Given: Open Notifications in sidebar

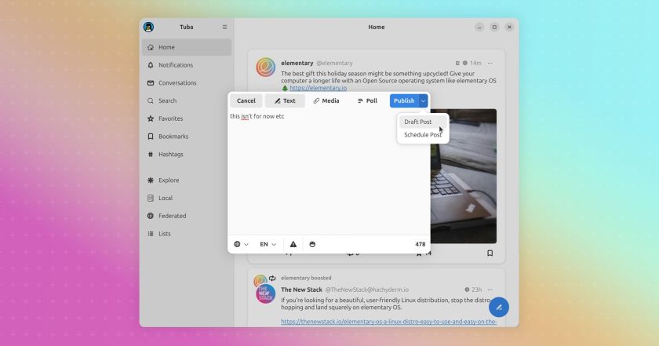Looking at the screenshot, I should [x=187, y=65].
